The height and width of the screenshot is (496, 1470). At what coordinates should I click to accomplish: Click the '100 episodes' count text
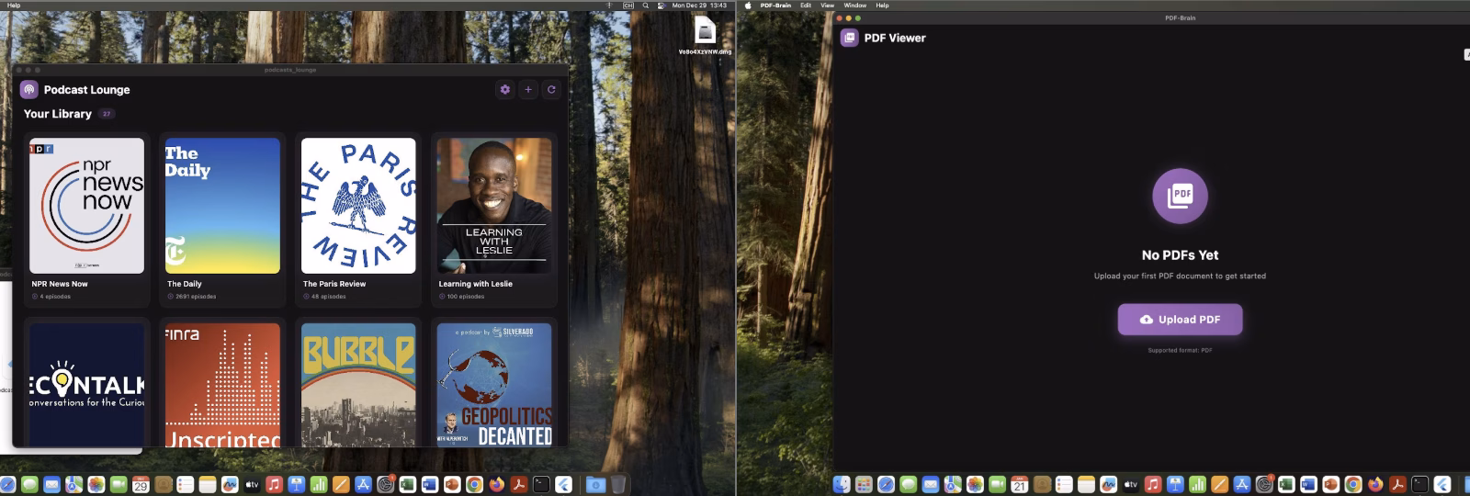coord(466,297)
